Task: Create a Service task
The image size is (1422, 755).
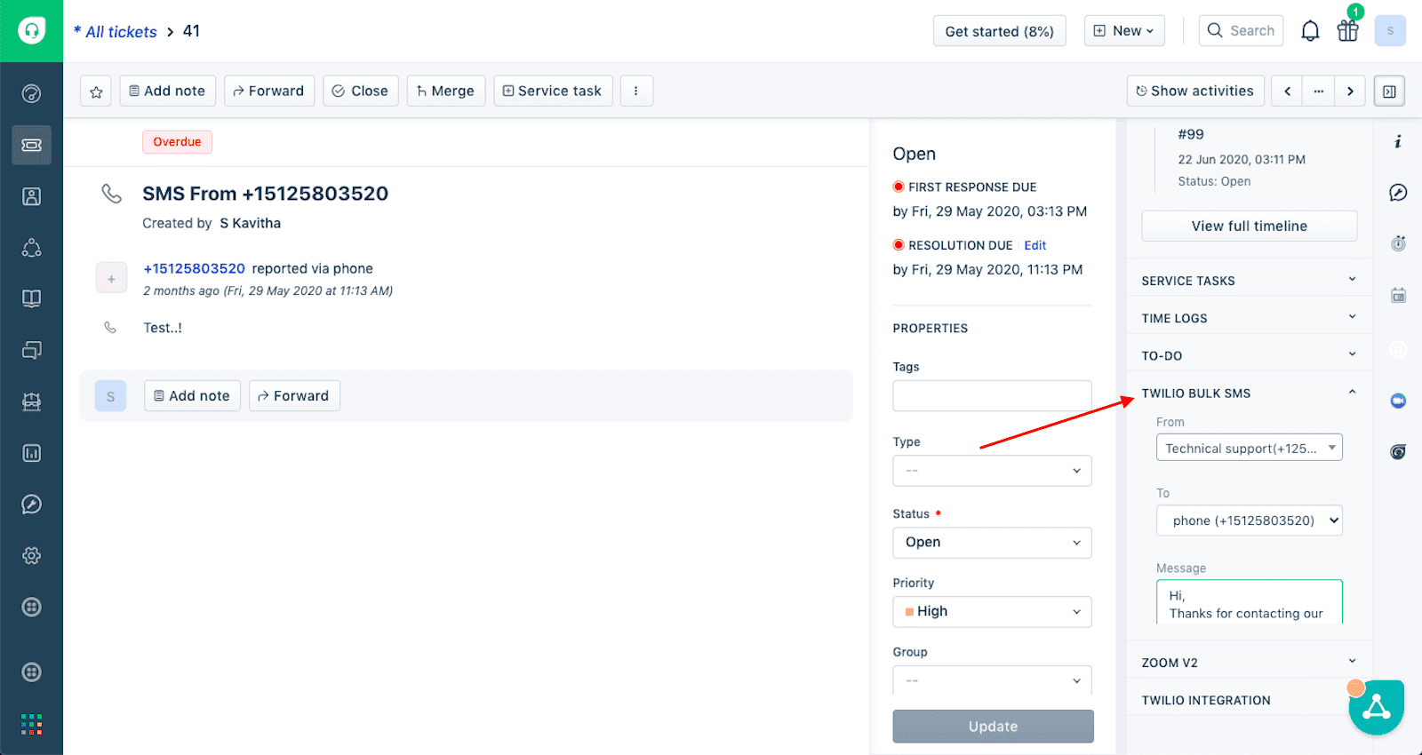Action: coord(553,91)
